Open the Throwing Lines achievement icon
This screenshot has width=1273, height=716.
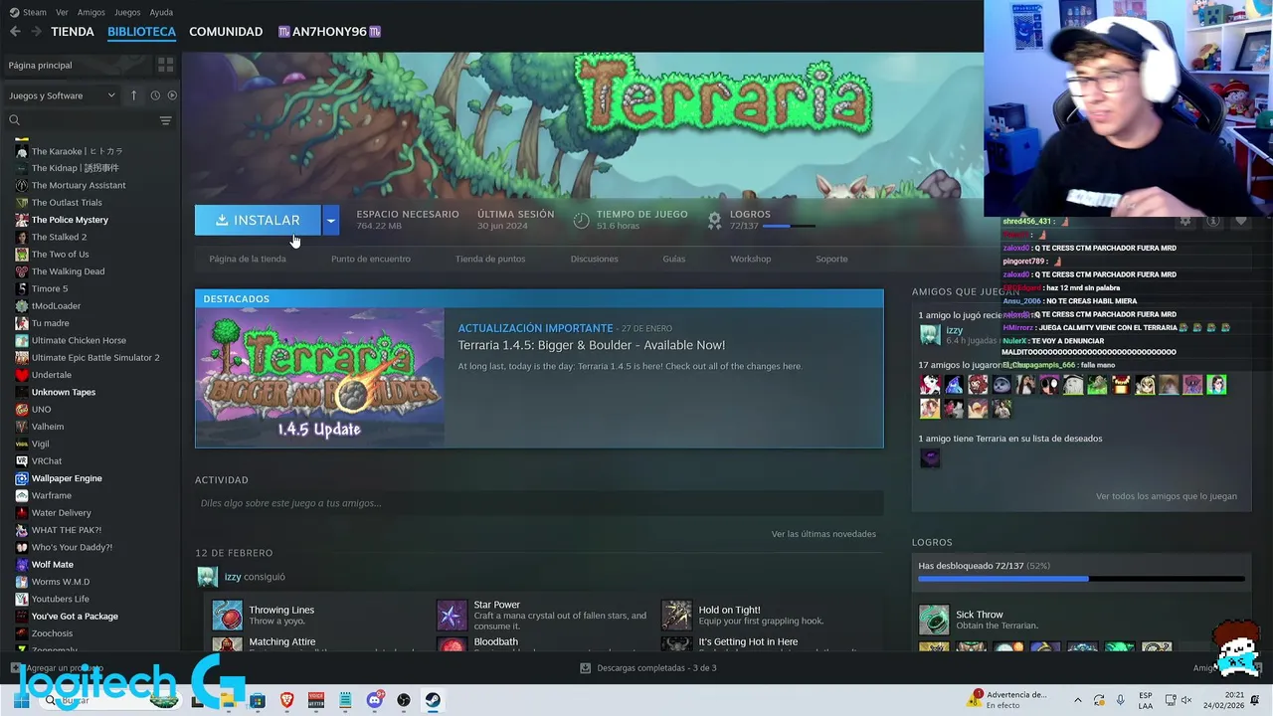coord(227,616)
